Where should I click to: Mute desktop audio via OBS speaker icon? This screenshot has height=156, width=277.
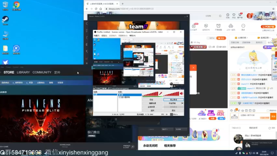click(181, 94)
